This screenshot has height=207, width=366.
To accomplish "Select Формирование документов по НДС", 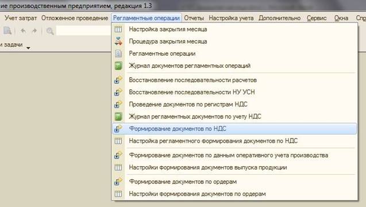I will click(x=234, y=128).
